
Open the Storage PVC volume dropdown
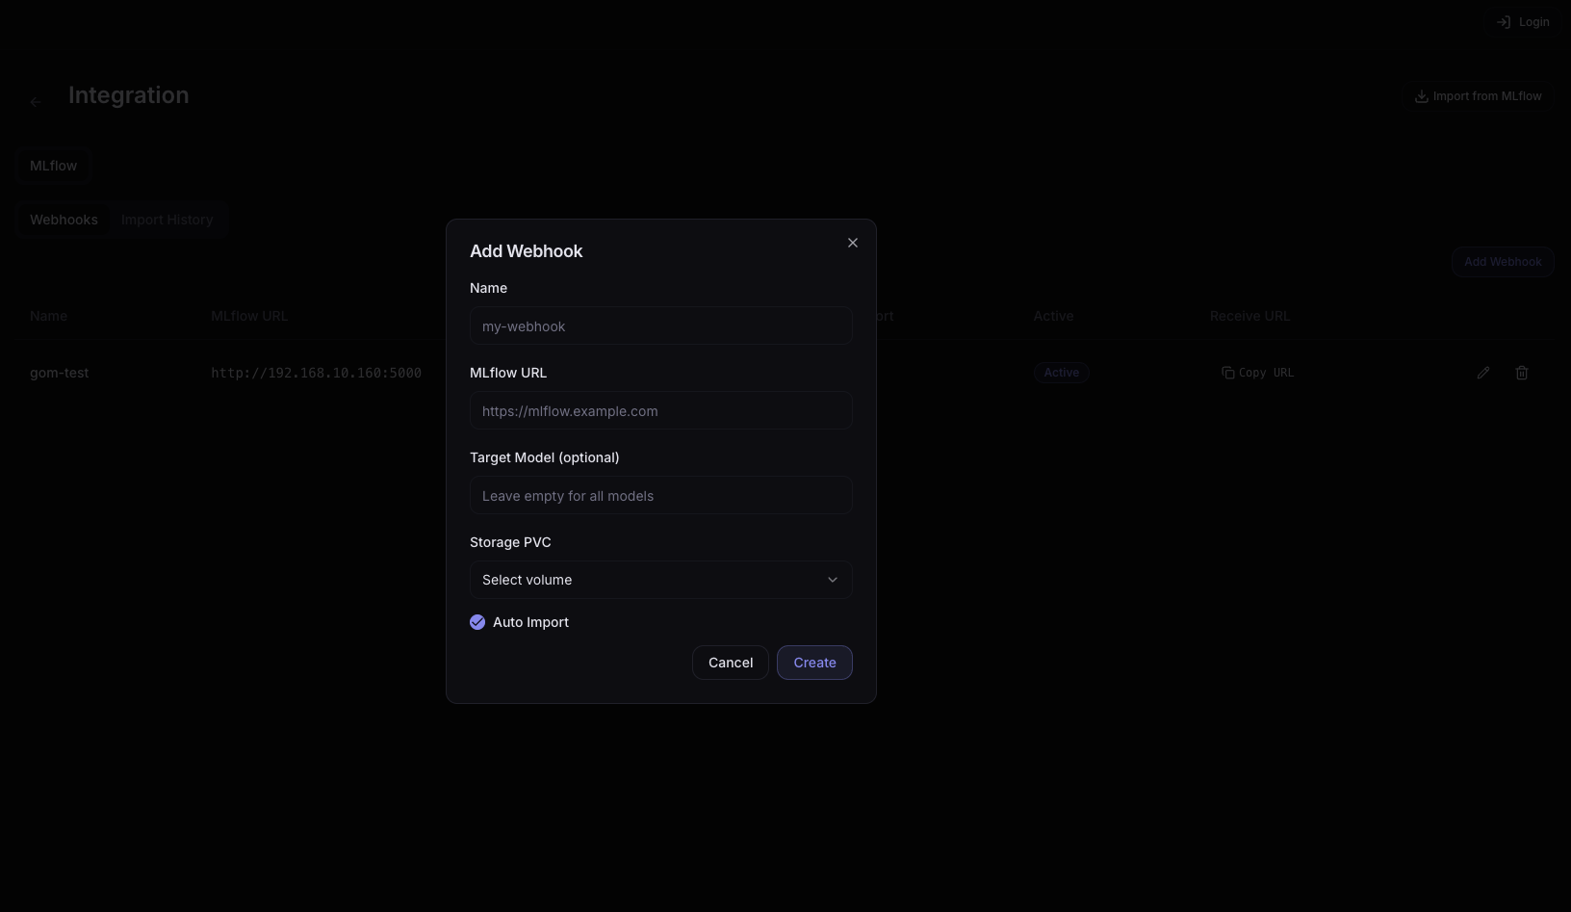pos(661,580)
